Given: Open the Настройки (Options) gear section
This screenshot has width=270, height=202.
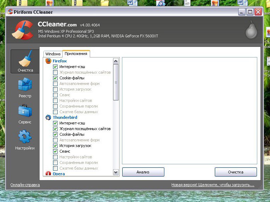Looking at the screenshot, I should click(x=25, y=139).
